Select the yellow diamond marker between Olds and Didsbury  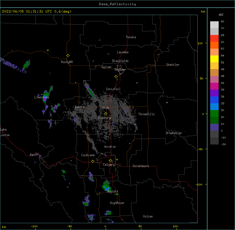[x=106, y=114]
